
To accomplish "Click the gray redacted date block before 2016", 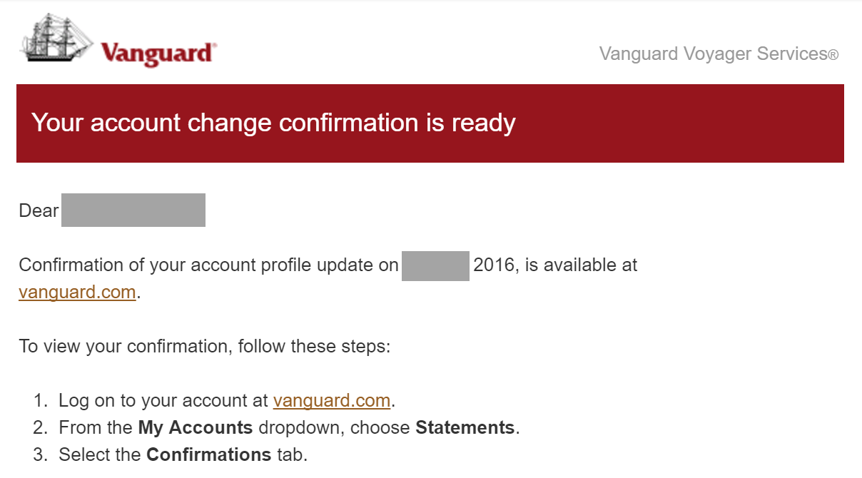I will 435,265.
